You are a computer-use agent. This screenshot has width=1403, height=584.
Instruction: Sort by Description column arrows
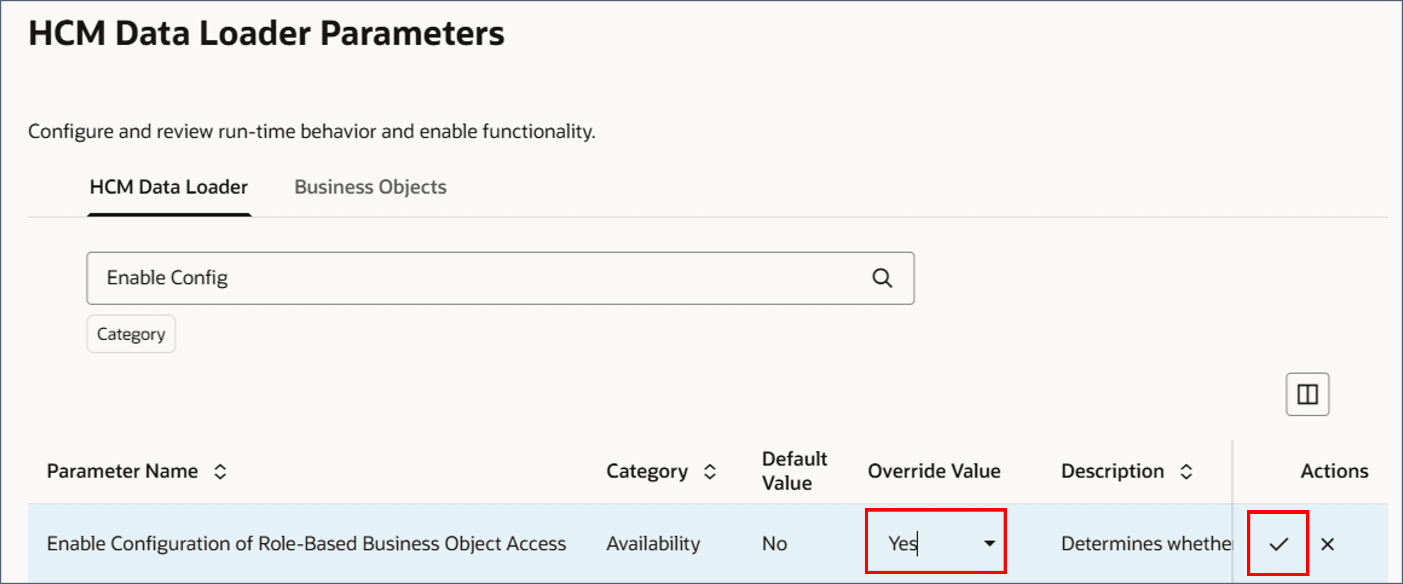click(1186, 471)
